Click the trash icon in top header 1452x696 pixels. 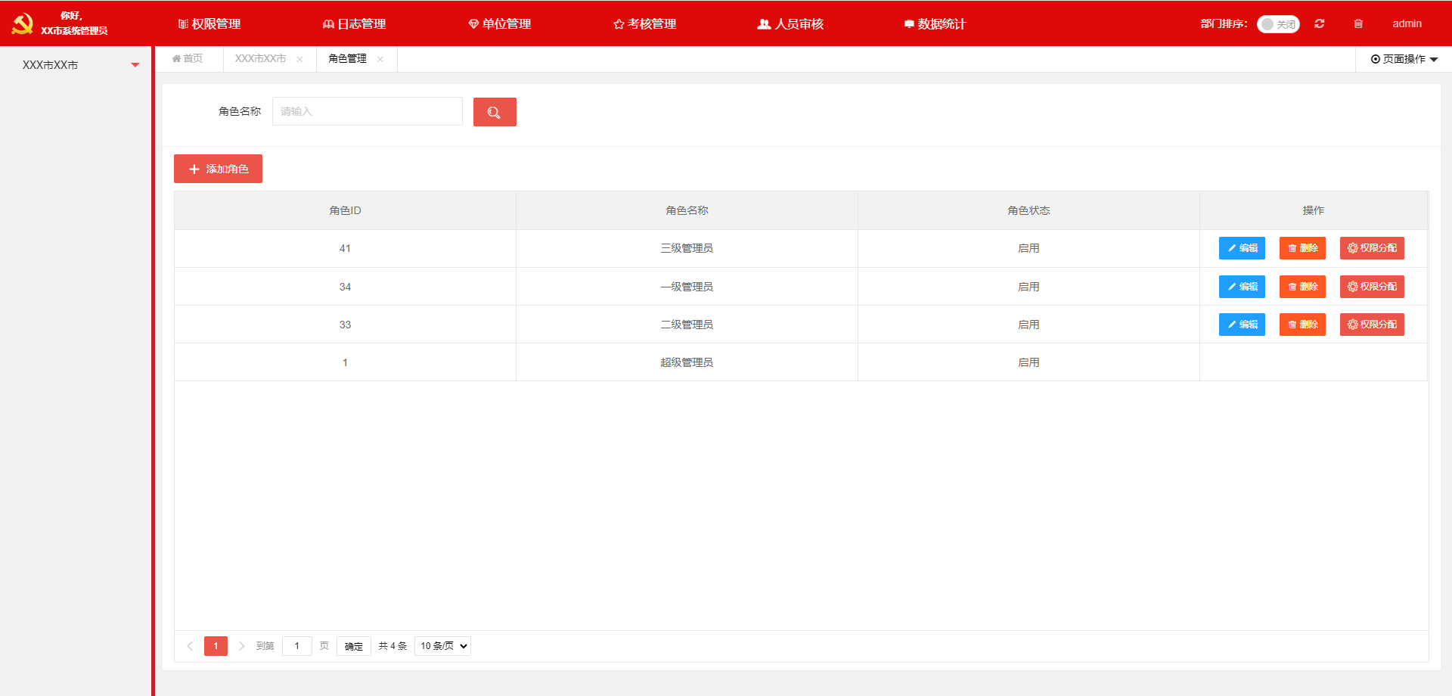[1358, 23]
